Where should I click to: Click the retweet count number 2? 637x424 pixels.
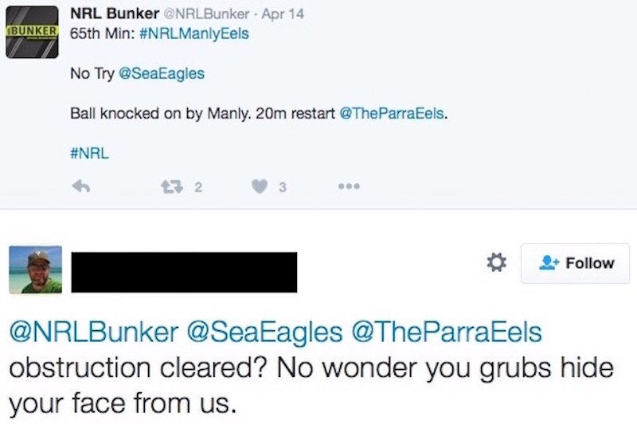click(197, 188)
